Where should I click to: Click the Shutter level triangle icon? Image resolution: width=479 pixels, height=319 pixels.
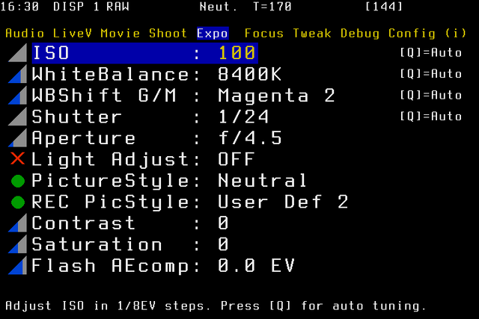(18, 117)
